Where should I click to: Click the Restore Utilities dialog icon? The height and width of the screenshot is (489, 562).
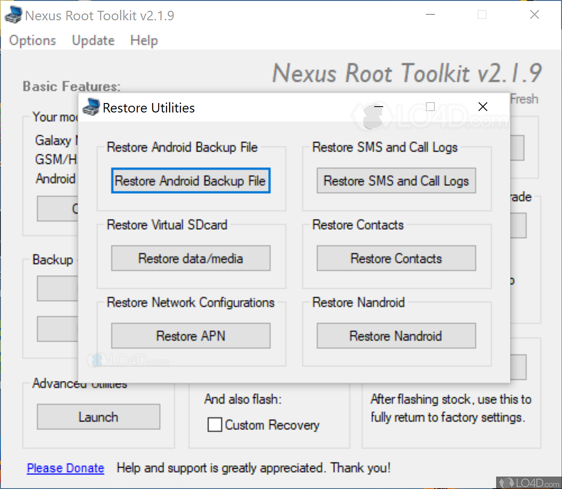click(91, 107)
